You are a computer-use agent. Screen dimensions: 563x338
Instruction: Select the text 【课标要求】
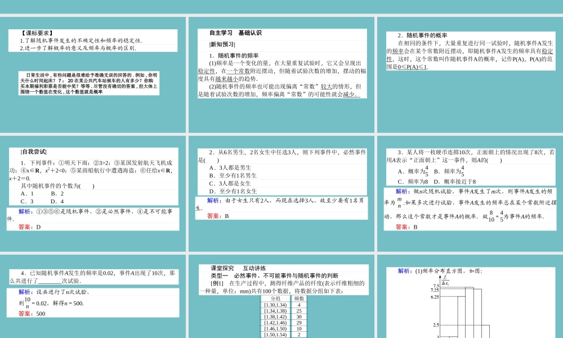click(37, 33)
